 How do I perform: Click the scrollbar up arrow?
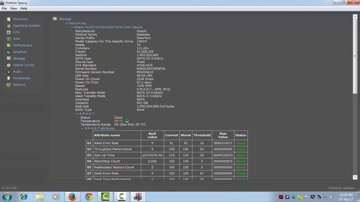pyautogui.click(x=355, y=16)
